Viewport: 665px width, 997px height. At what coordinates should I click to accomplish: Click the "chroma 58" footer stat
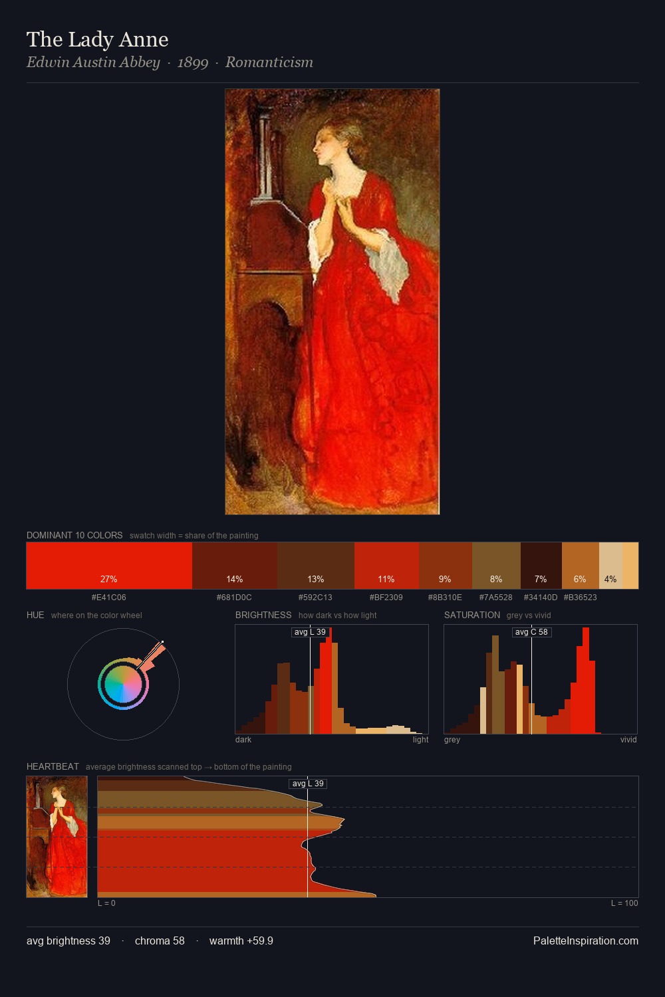160,941
